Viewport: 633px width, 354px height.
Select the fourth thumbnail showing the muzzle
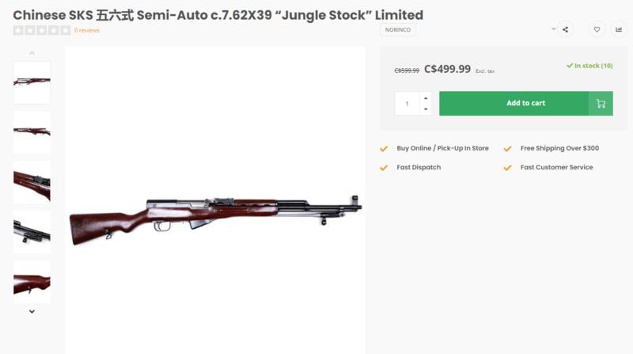click(x=32, y=232)
